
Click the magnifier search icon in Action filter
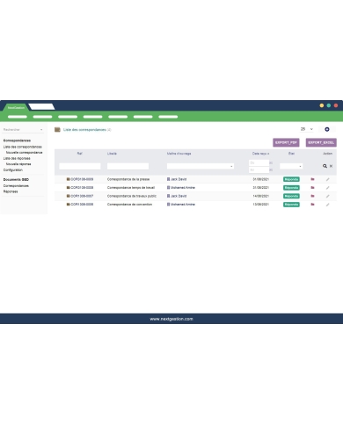click(x=325, y=166)
